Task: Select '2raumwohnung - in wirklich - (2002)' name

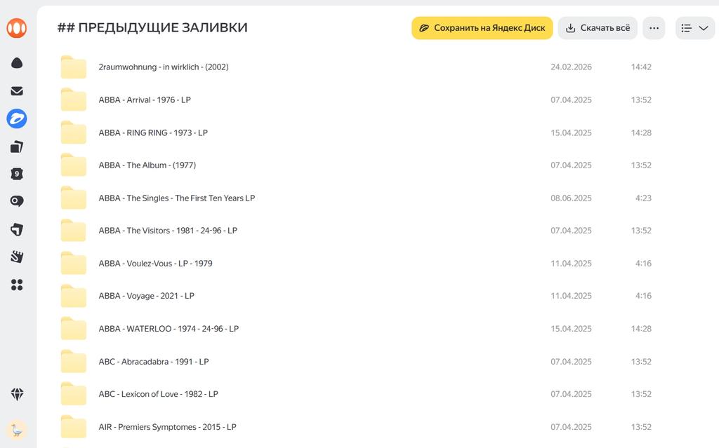Action: (x=163, y=67)
